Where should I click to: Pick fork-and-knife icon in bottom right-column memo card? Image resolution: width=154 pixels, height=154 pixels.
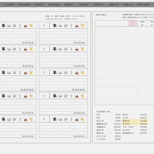pyautogui.click(x=71, y=120)
